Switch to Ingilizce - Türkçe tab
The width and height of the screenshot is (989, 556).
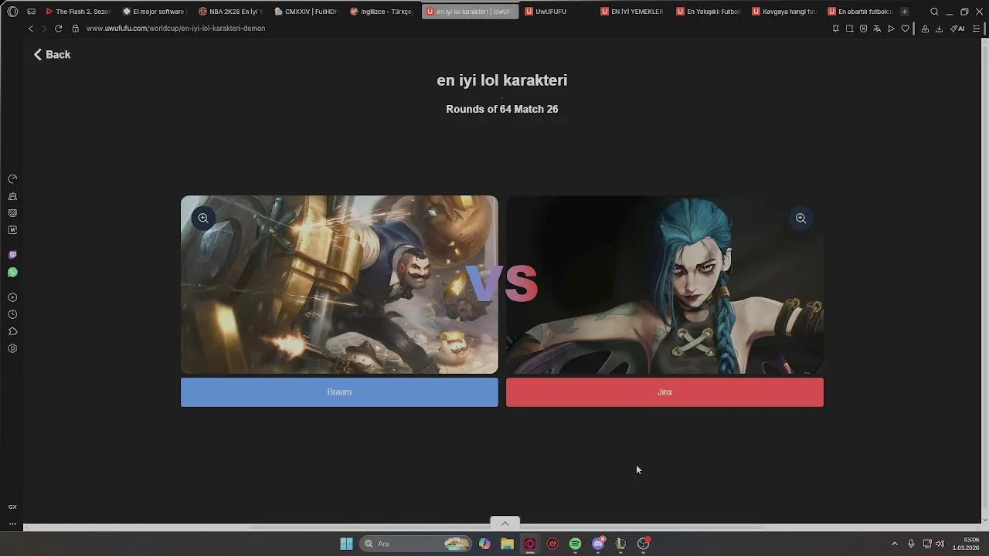tap(382, 12)
